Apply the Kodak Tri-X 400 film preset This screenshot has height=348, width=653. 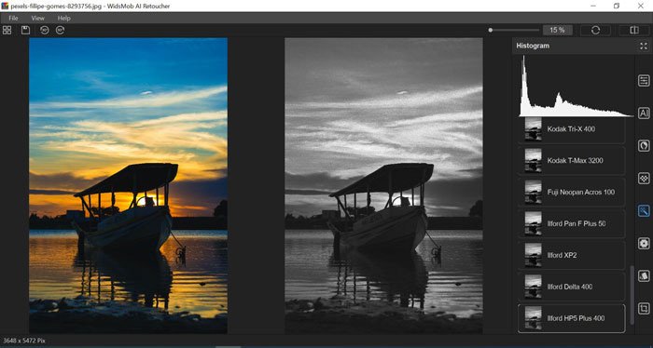point(571,129)
